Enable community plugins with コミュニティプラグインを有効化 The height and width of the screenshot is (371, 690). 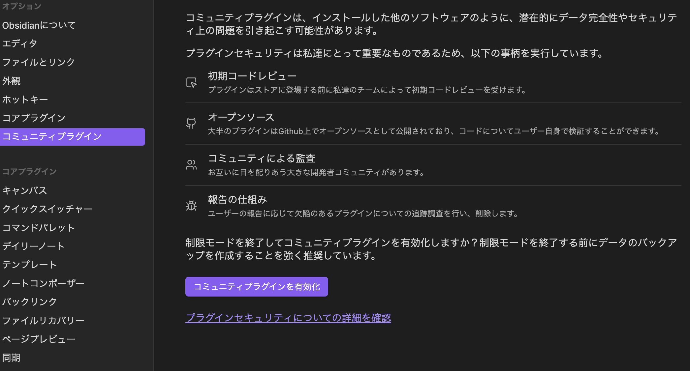pos(257,287)
